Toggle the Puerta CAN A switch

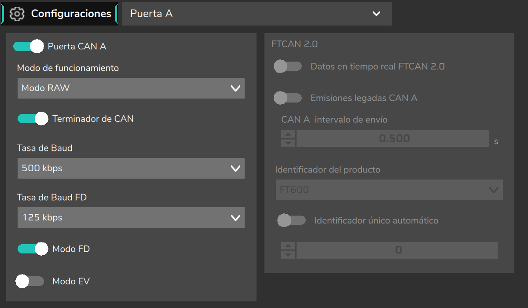point(29,46)
